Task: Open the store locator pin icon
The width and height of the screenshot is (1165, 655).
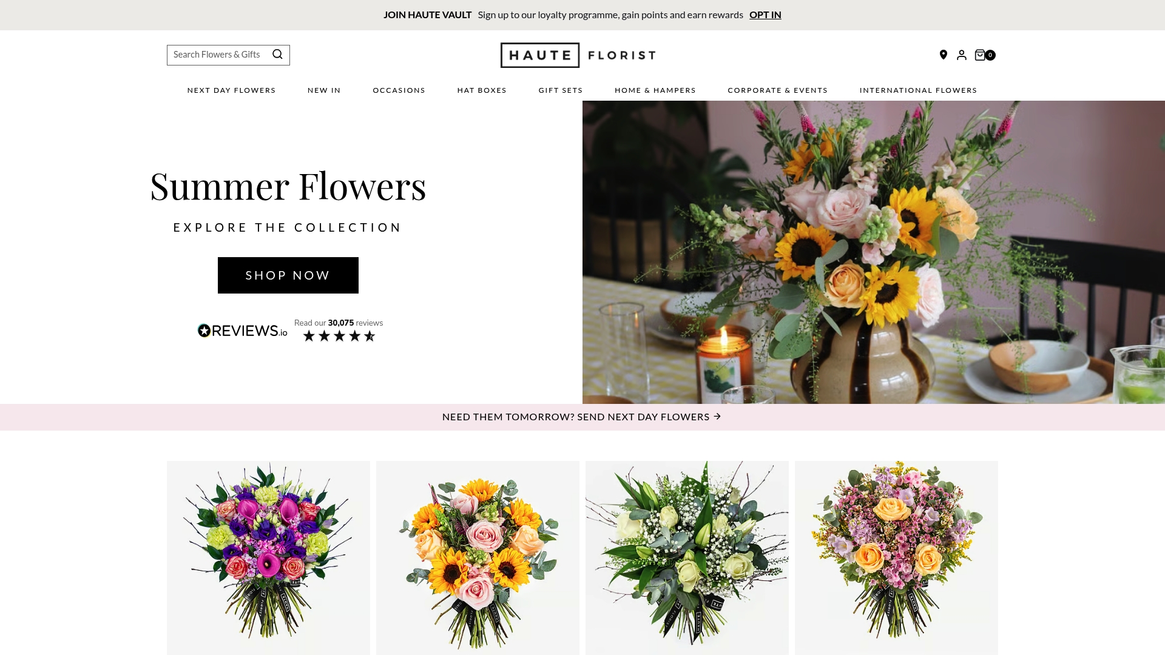Action: click(944, 55)
